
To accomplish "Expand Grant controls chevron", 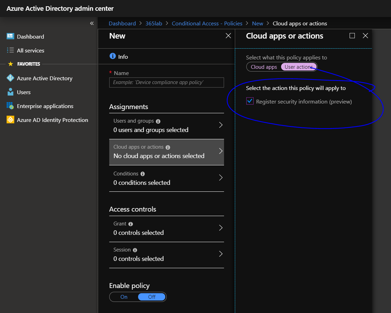I will point(221,228).
